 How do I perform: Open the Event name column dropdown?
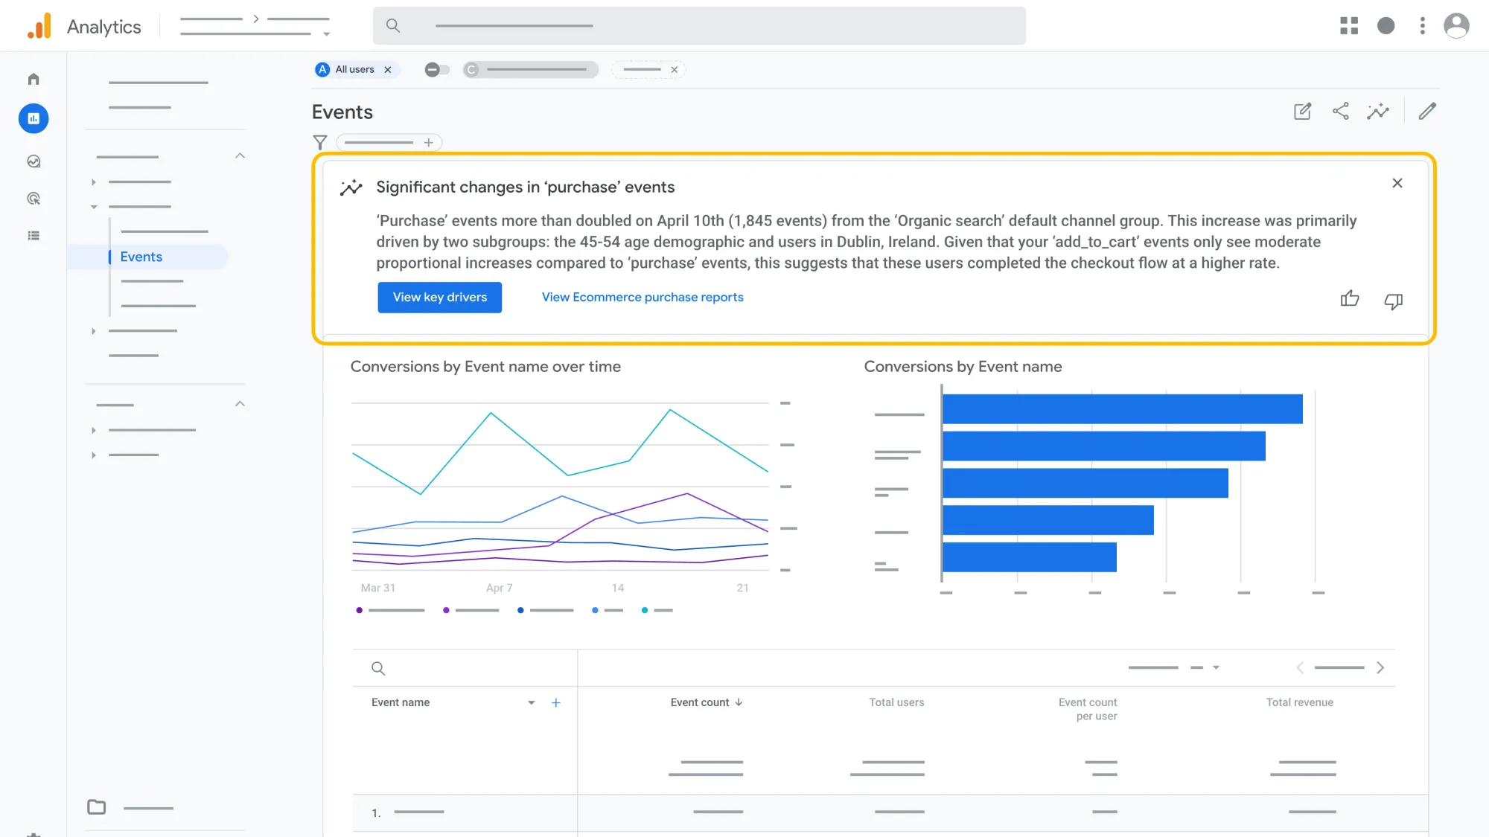point(531,702)
